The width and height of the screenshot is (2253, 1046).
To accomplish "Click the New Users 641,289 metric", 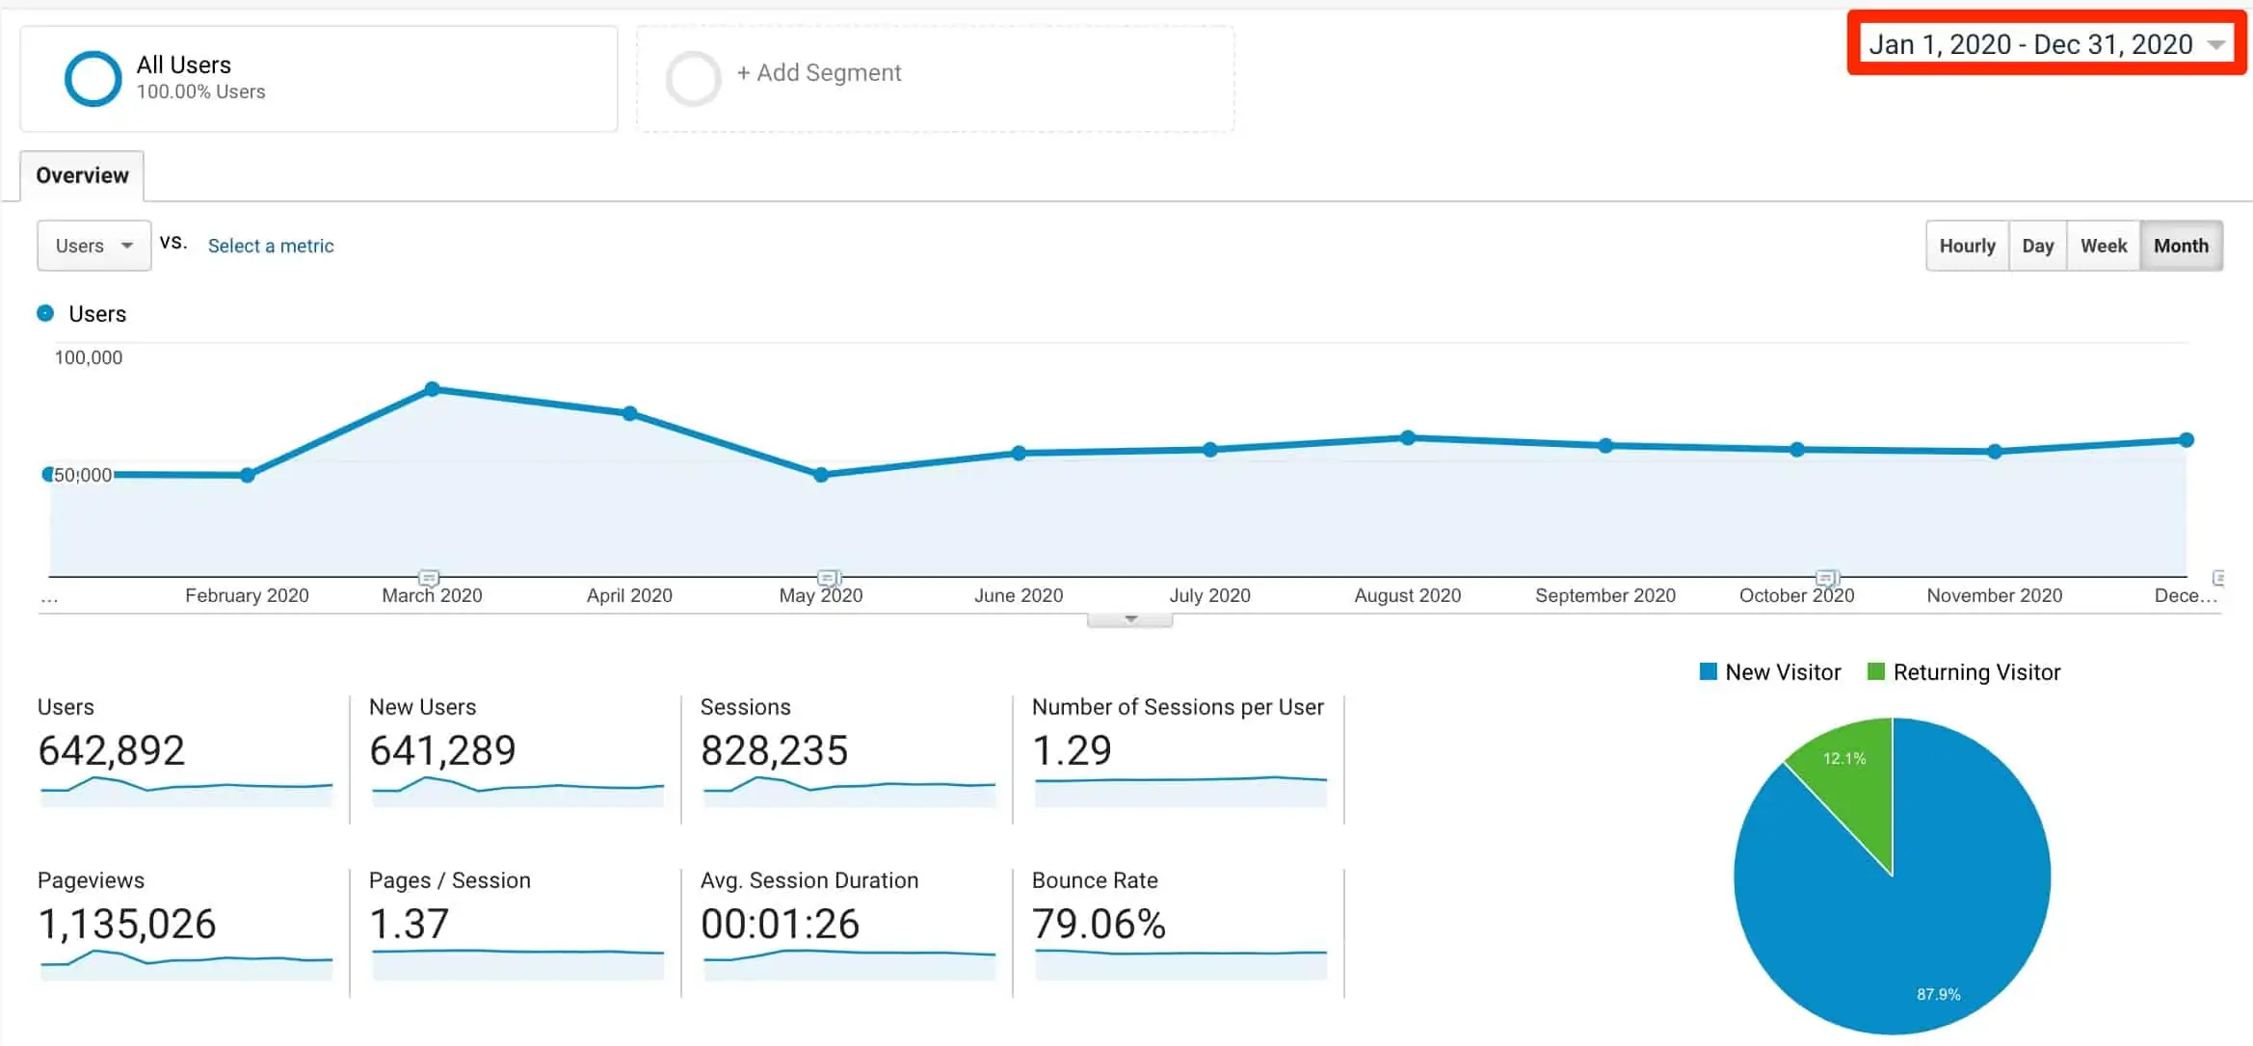I will (x=442, y=750).
